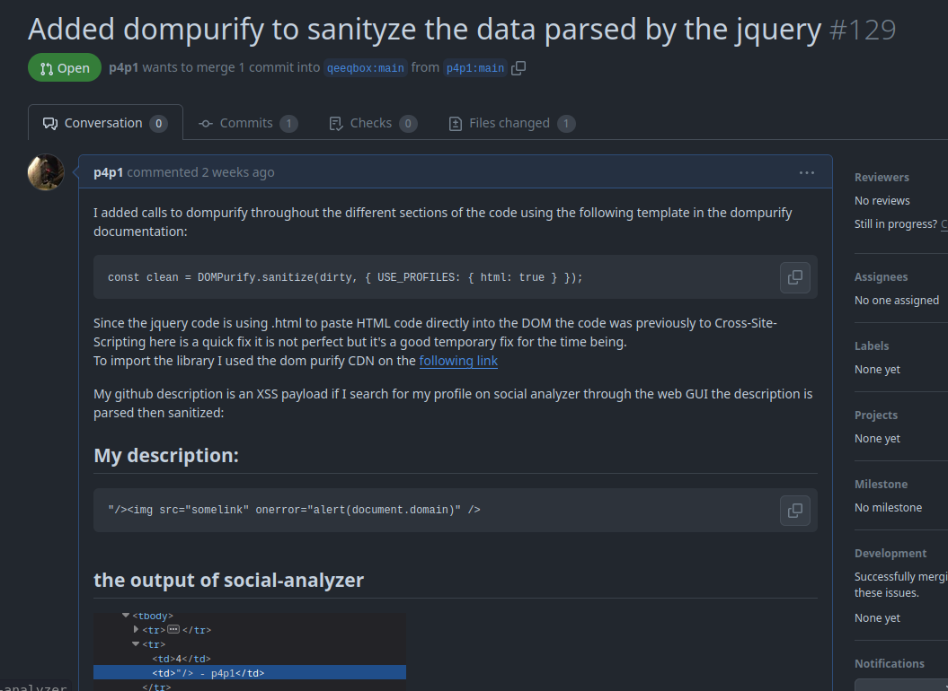The height and width of the screenshot is (691, 948).
Task: Click the Commits tab icon
Action: click(206, 124)
